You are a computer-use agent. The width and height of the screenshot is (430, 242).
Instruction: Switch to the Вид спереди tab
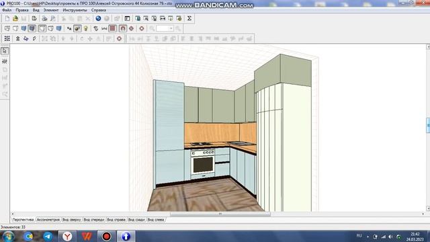[94, 220]
